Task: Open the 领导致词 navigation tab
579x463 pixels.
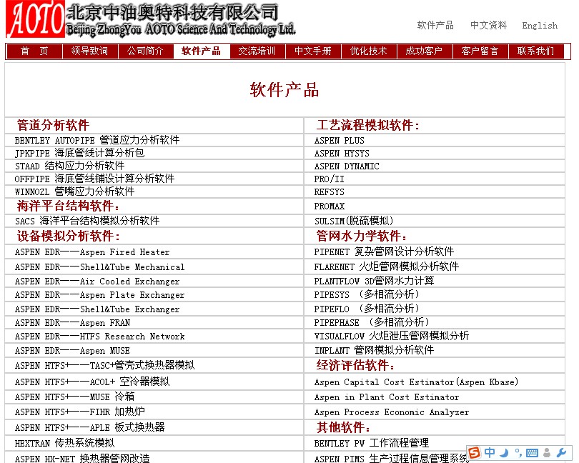Action: click(90, 51)
